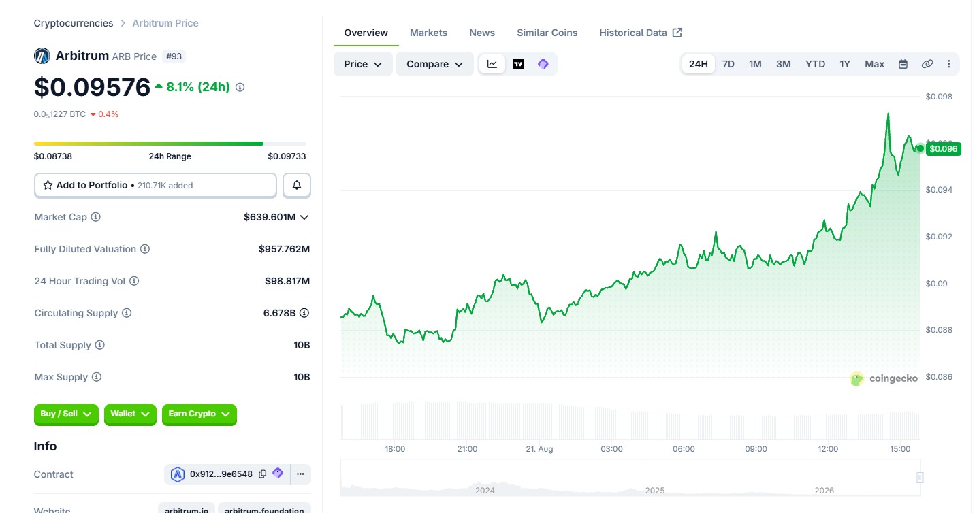The image size is (977, 513).
Task: Open the Price dropdown
Action: [x=363, y=64]
